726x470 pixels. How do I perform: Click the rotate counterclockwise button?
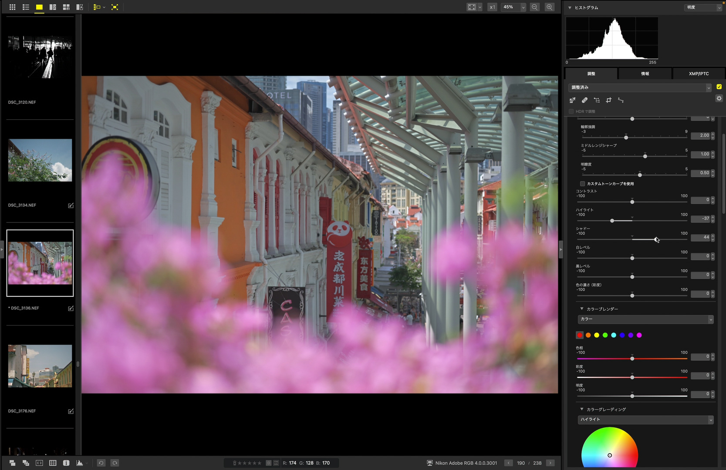pos(101,463)
